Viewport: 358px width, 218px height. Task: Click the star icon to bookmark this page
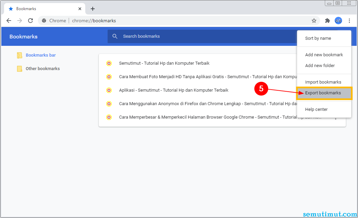[x=314, y=21]
